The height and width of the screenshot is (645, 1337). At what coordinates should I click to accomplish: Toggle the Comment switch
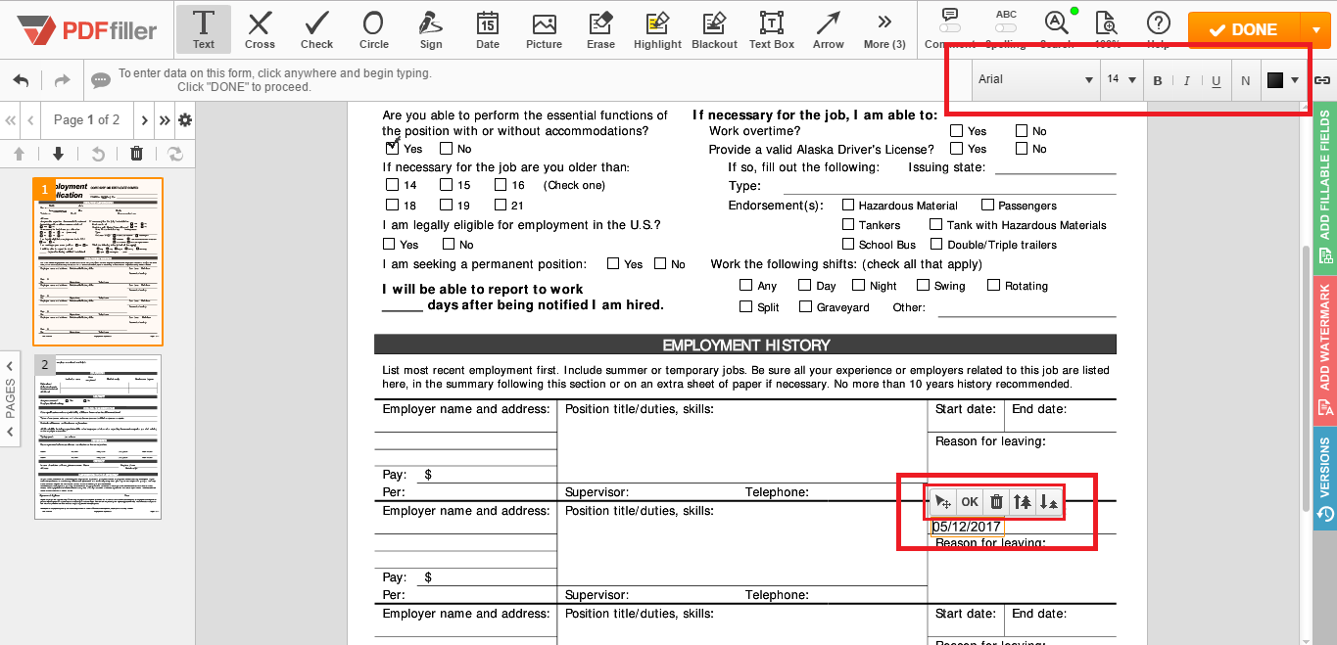(949, 29)
